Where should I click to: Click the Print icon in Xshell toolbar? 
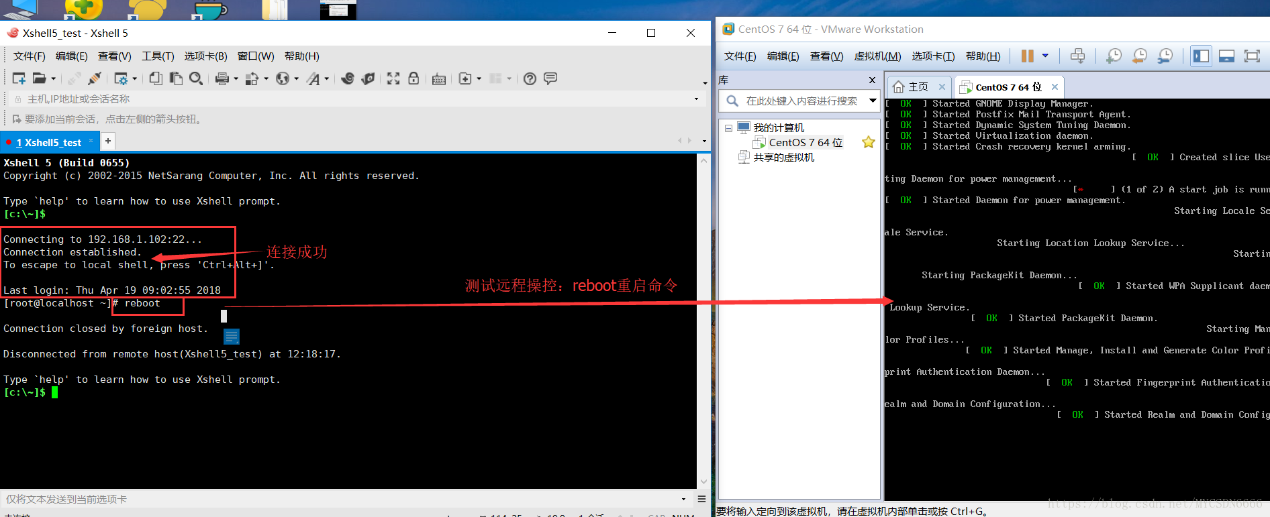tap(222, 78)
